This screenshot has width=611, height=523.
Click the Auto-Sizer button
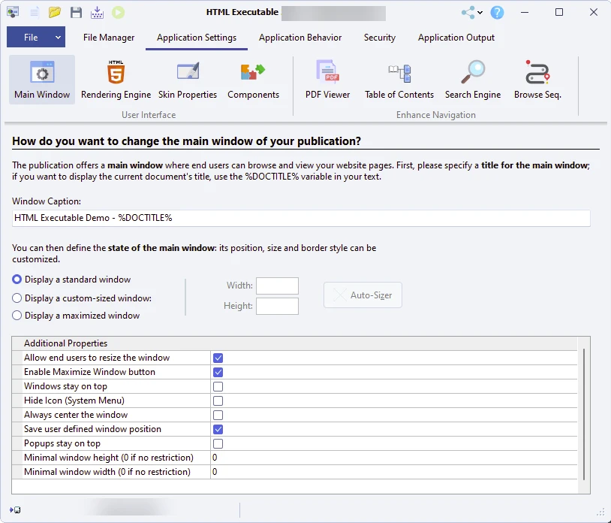click(x=363, y=295)
